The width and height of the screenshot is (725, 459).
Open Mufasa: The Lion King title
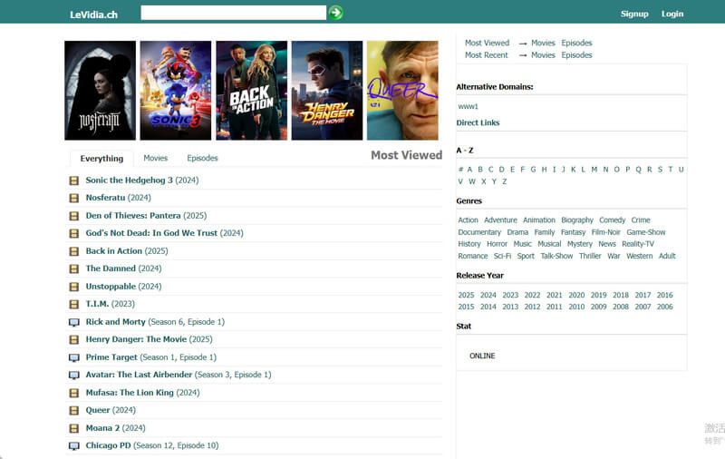130,393
